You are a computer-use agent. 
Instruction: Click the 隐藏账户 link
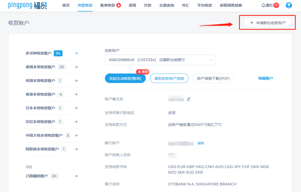(265, 78)
